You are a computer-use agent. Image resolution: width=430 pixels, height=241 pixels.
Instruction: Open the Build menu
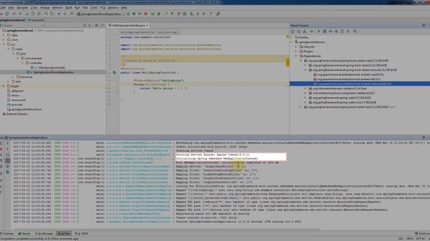coord(69,7)
